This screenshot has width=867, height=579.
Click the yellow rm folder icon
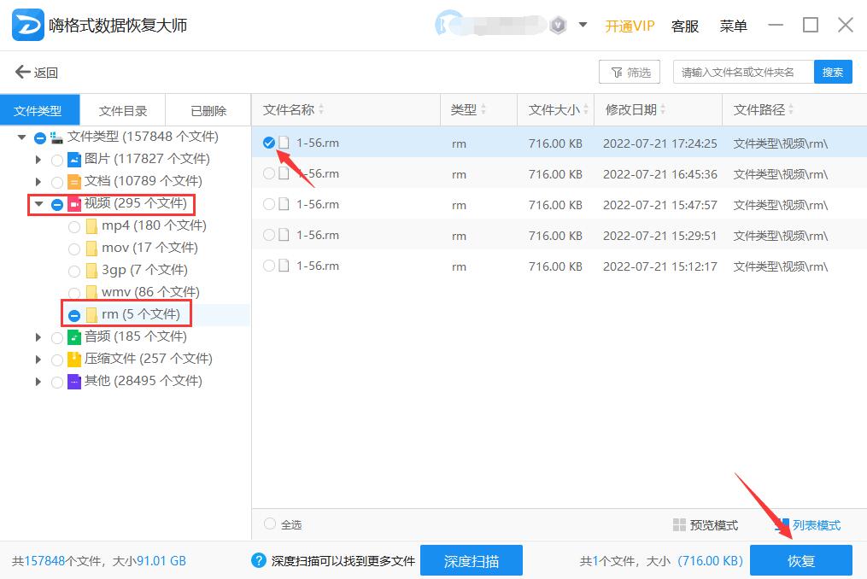(x=91, y=313)
